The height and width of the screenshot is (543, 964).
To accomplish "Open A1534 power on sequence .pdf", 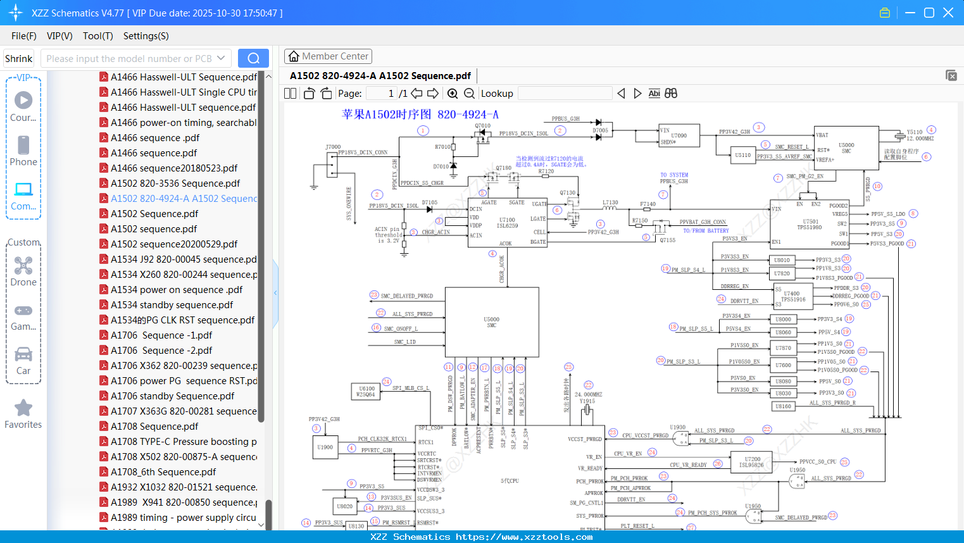I will click(172, 290).
